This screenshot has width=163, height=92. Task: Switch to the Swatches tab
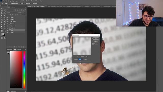tap(19, 49)
